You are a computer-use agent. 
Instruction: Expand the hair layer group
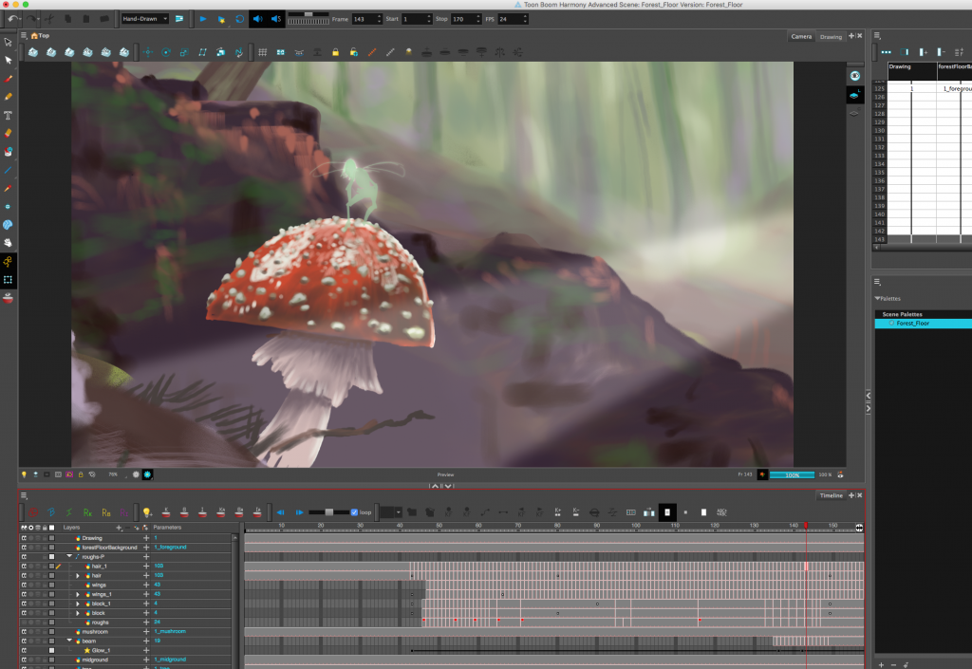[79, 575]
